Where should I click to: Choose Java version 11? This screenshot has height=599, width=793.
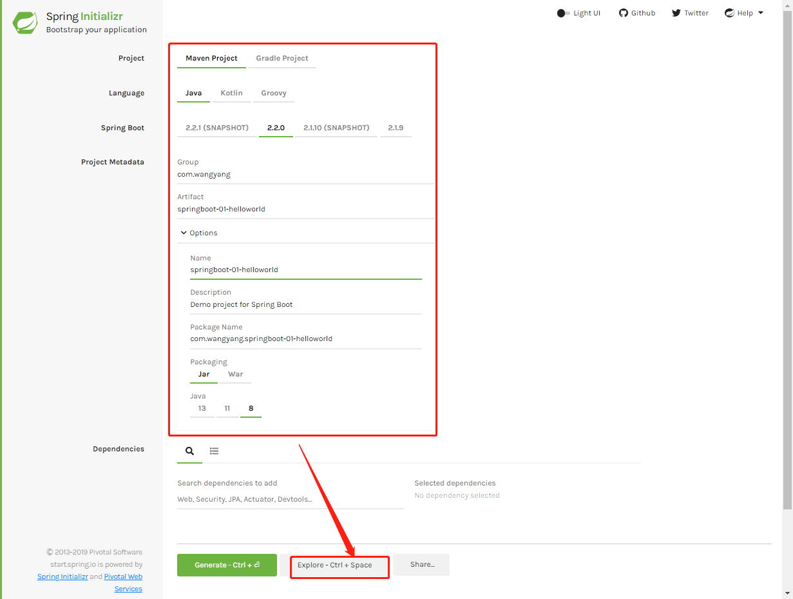(x=227, y=408)
